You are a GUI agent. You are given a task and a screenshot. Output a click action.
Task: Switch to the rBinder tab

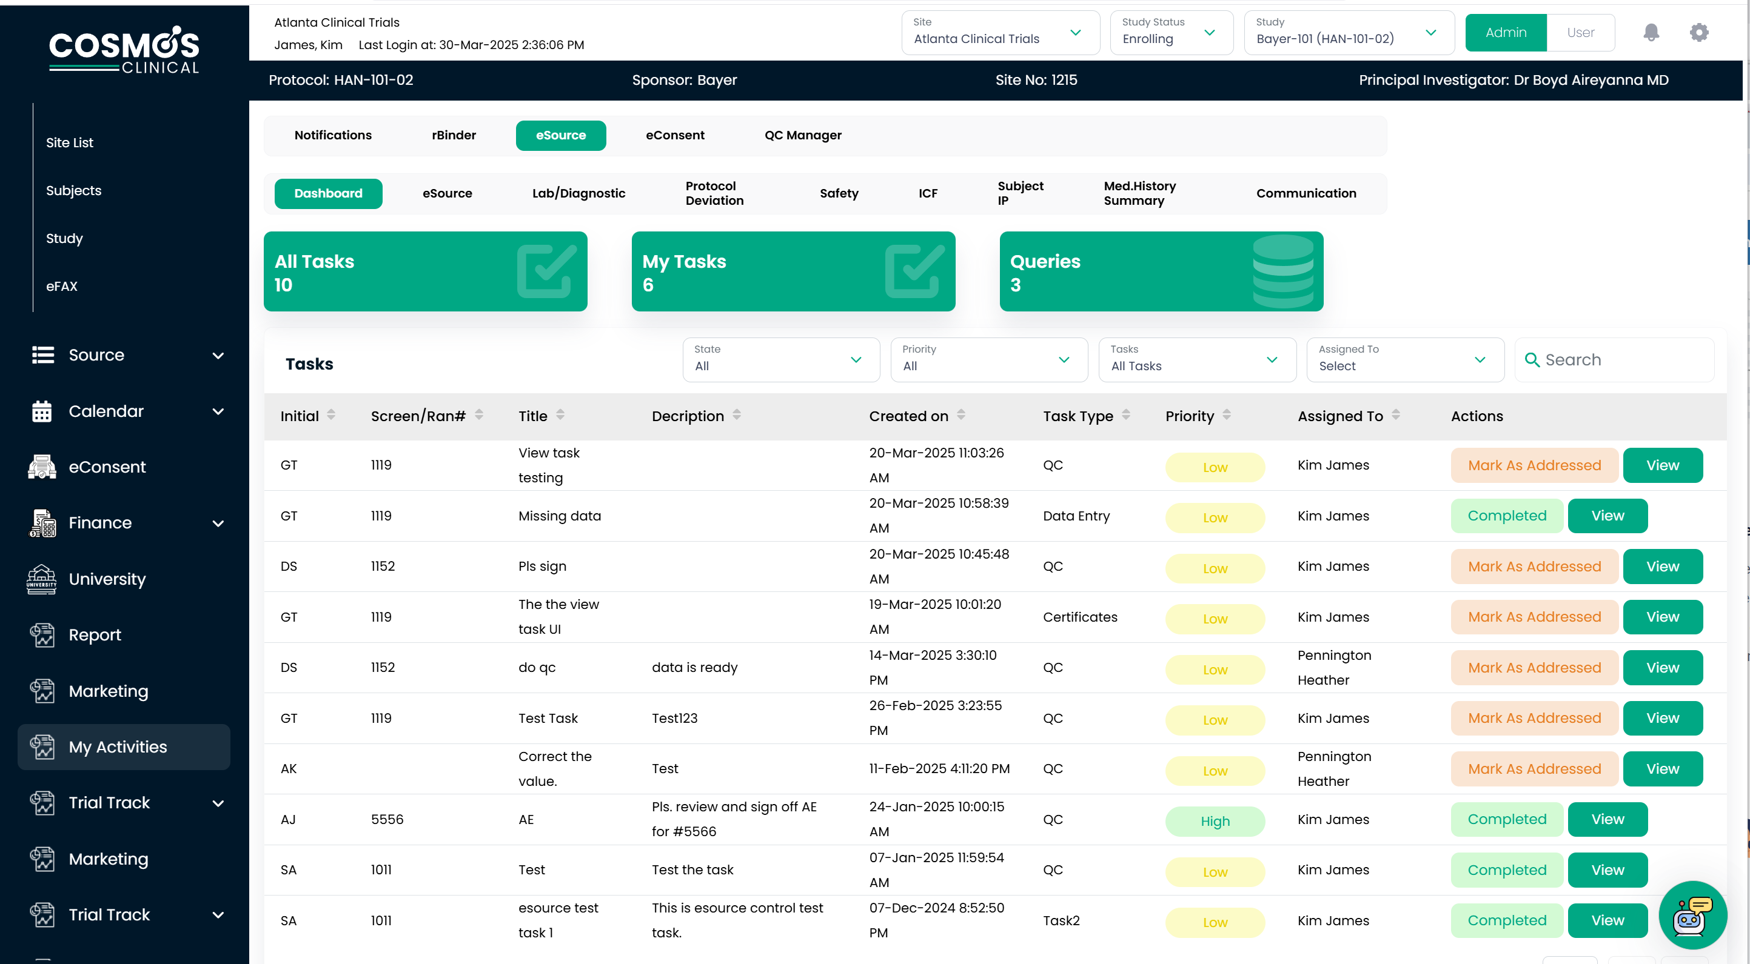[x=454, y=135]
